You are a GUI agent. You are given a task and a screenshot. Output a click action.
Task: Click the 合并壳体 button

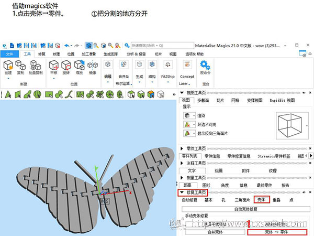pos(212,231)
